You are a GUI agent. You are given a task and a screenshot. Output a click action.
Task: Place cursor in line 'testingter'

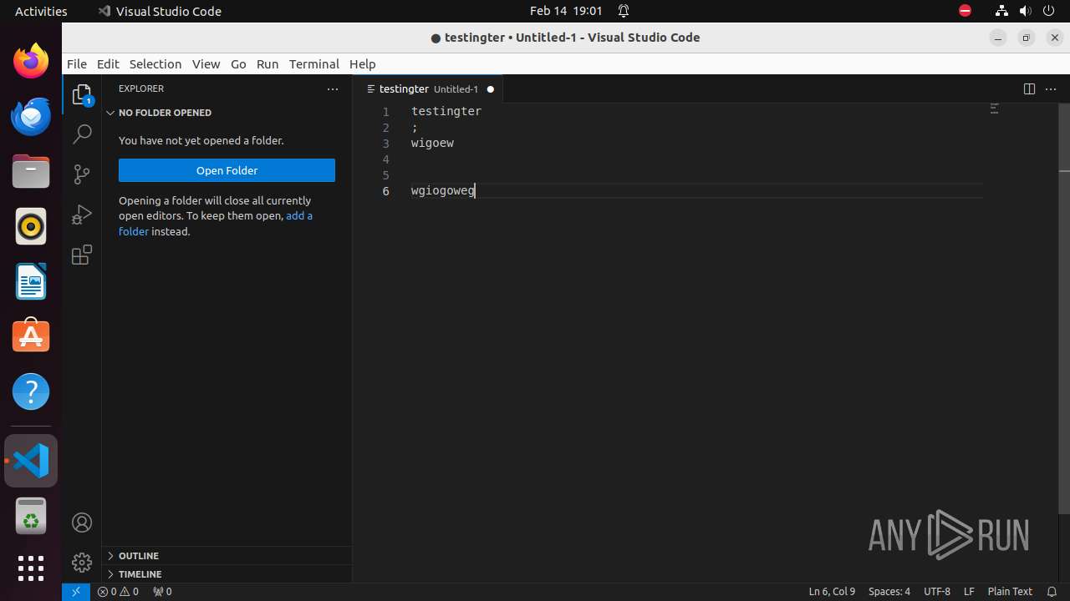tap(446, 111)
